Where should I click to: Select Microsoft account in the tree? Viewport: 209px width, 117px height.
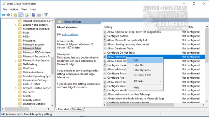pos(33,45)
